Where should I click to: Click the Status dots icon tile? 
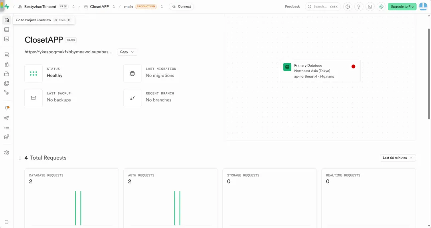coord(34,74)
